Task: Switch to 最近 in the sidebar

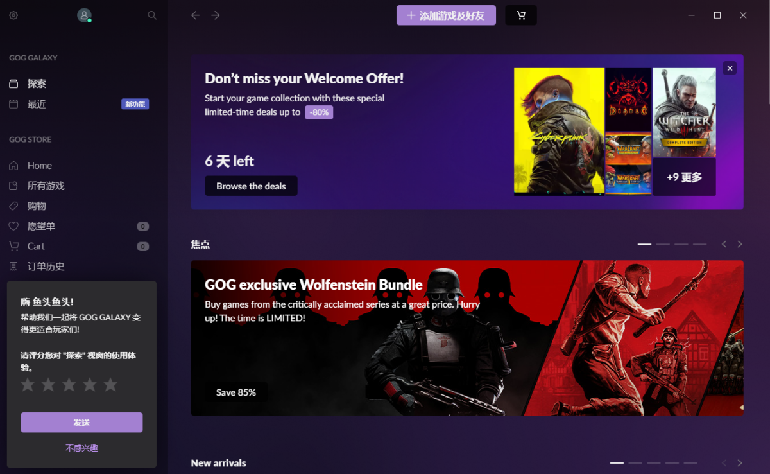Action: [37, 103]
